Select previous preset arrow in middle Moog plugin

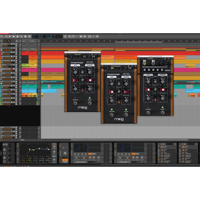coord(105,66)
